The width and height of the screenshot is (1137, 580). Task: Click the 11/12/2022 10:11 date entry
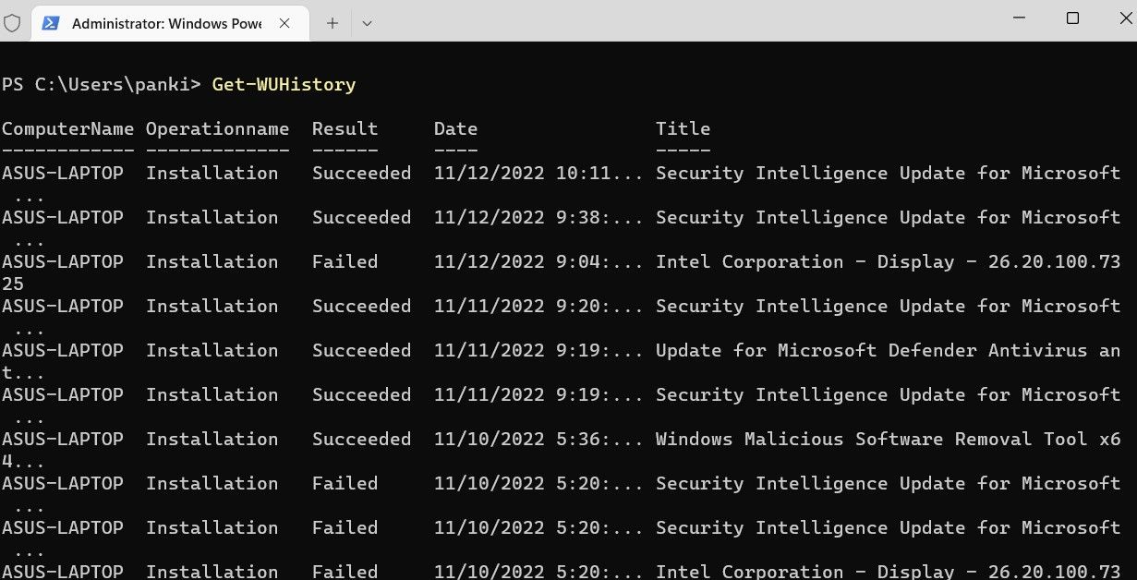click(x=538, y=173)
